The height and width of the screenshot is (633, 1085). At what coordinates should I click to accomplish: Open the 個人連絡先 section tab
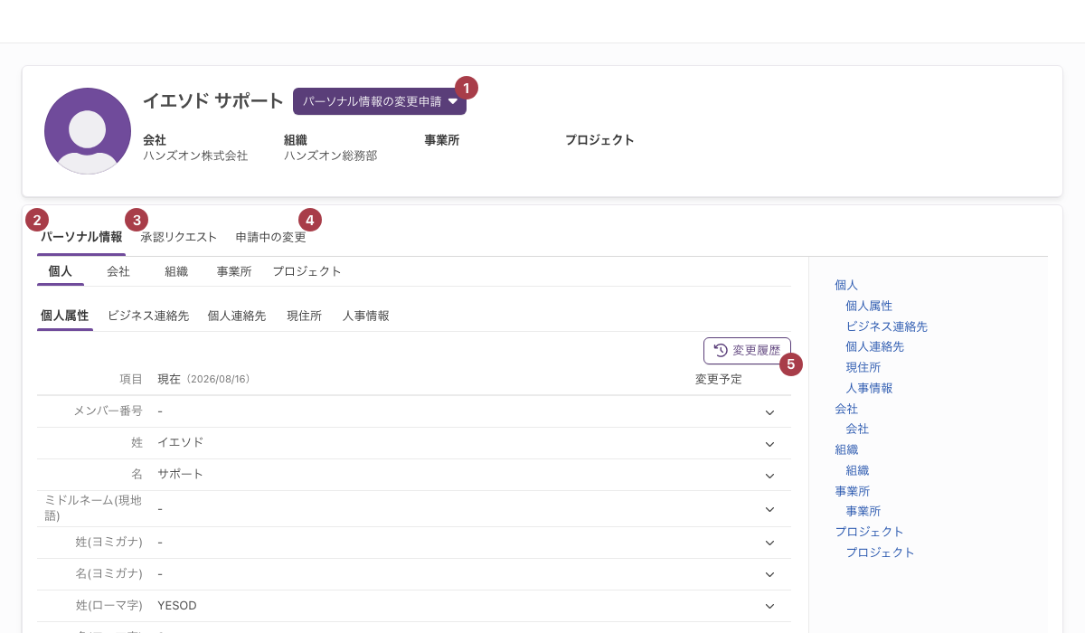point(237,316)
